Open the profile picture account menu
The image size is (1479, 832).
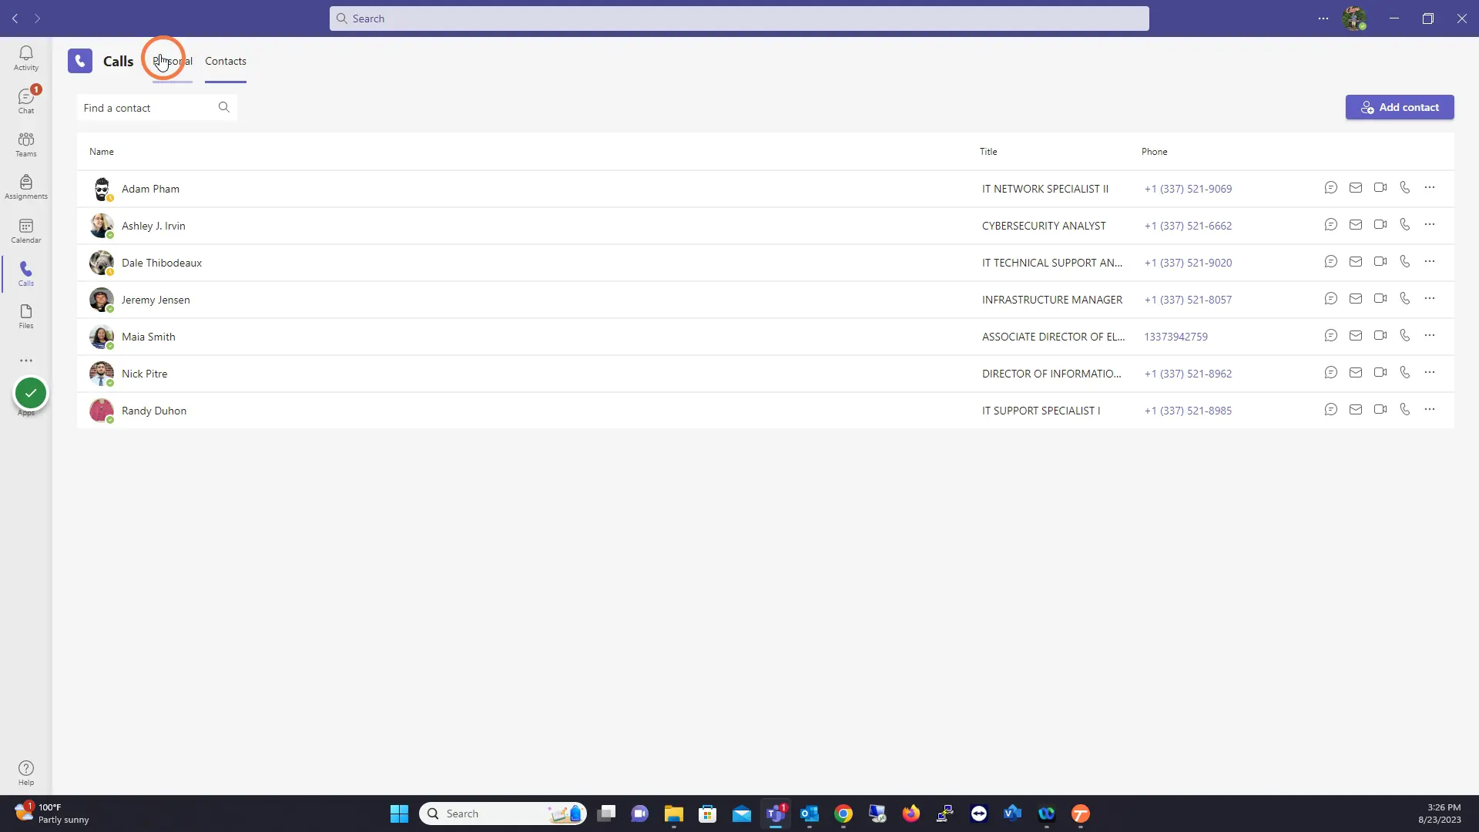click(1353, 18)
